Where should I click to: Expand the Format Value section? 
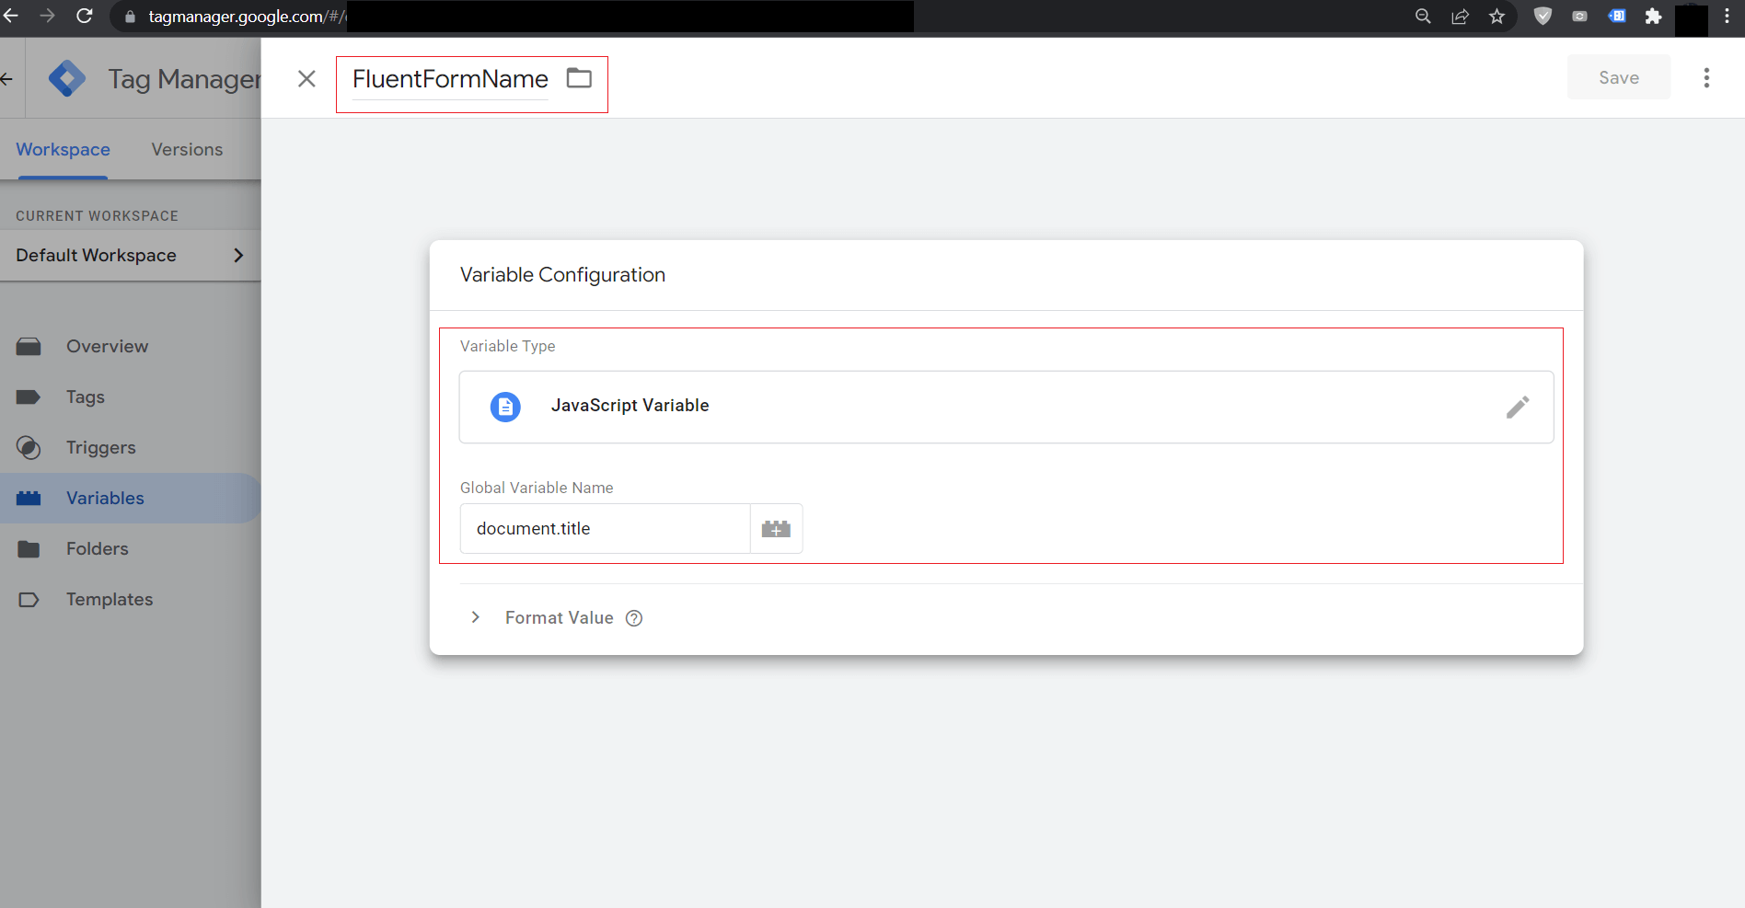click(x=476, y=617)
